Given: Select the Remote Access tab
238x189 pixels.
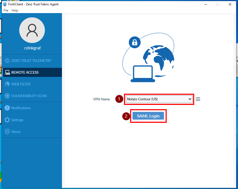Looking at the screenshot, I should pos(32,72).
